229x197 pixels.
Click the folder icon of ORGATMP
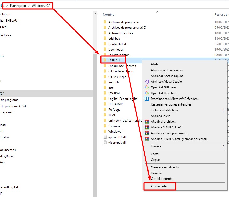tap(105, 104)
